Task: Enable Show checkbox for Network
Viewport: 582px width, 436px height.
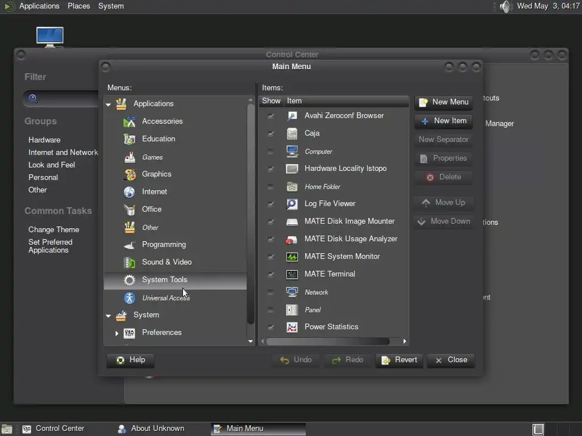Action: pyautogui.click(x=271, y=292)
